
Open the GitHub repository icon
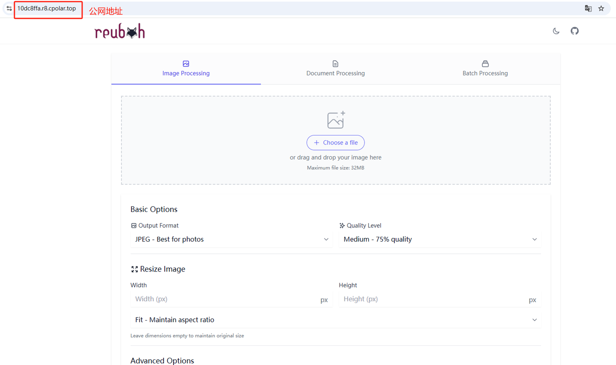click(575, 31)
